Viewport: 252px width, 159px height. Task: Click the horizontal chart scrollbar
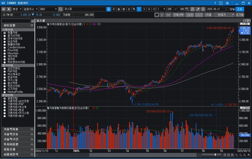[143, 155]
